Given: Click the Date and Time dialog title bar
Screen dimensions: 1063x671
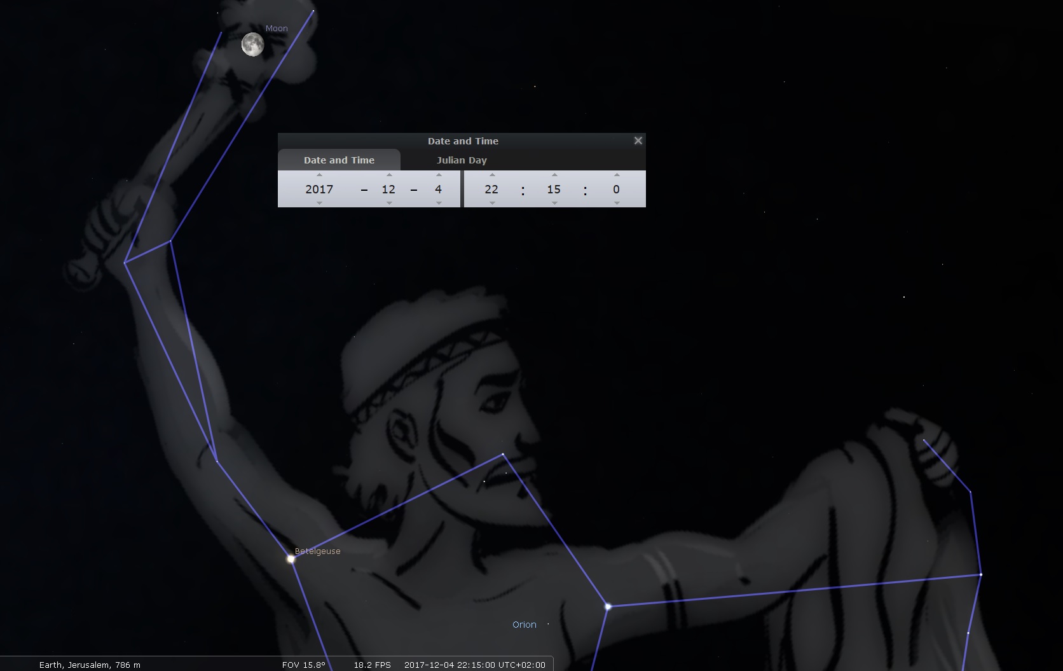Looking at the screenshot, I should click(x=463, y=141).
